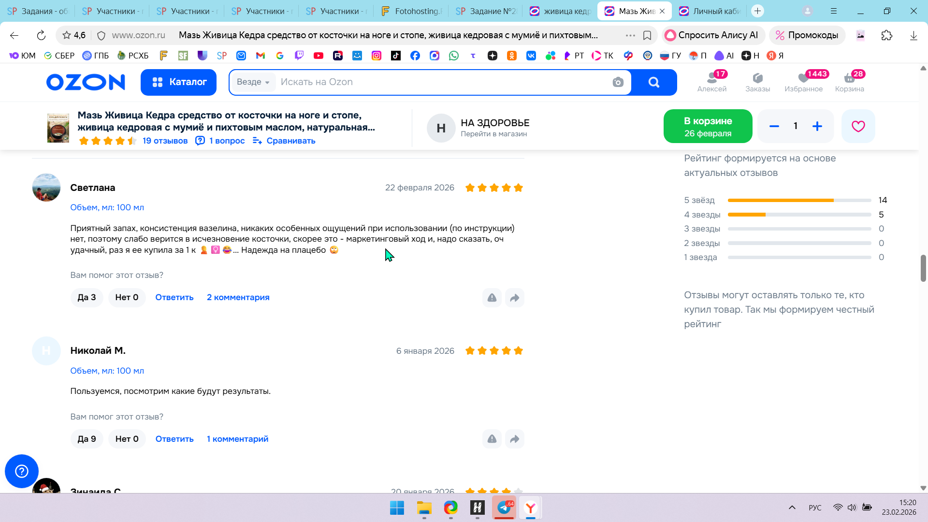
Task: Vote Нет on Николай М.'s review
Action: click(x=127, y=439)
